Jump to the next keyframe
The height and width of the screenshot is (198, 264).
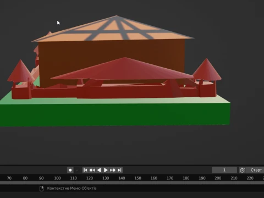click(x=113, y=170)
